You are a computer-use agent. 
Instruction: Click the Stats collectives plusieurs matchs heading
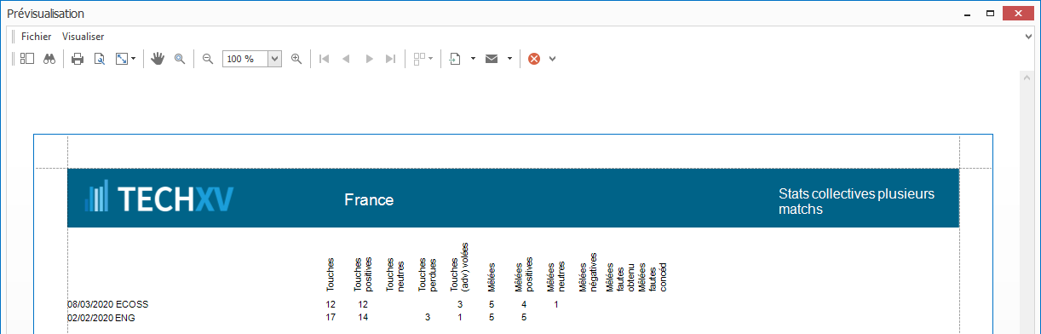click(857, 201)
